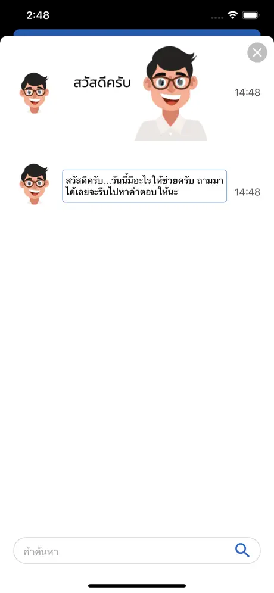Open the large smiling man greeting sticker
This screenshot has width=274, height=593.
(x=171, y=93)
